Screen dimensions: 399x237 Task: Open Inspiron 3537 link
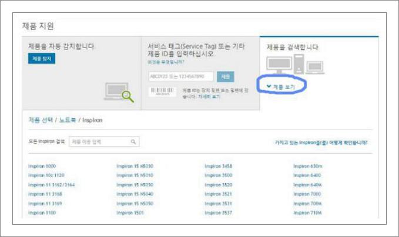coord(219,212)
